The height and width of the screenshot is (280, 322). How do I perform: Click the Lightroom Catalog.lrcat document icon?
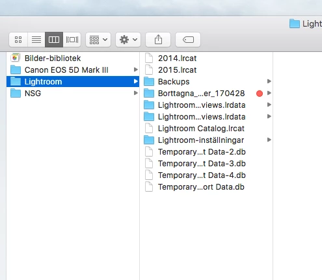(x=149, y=128)
